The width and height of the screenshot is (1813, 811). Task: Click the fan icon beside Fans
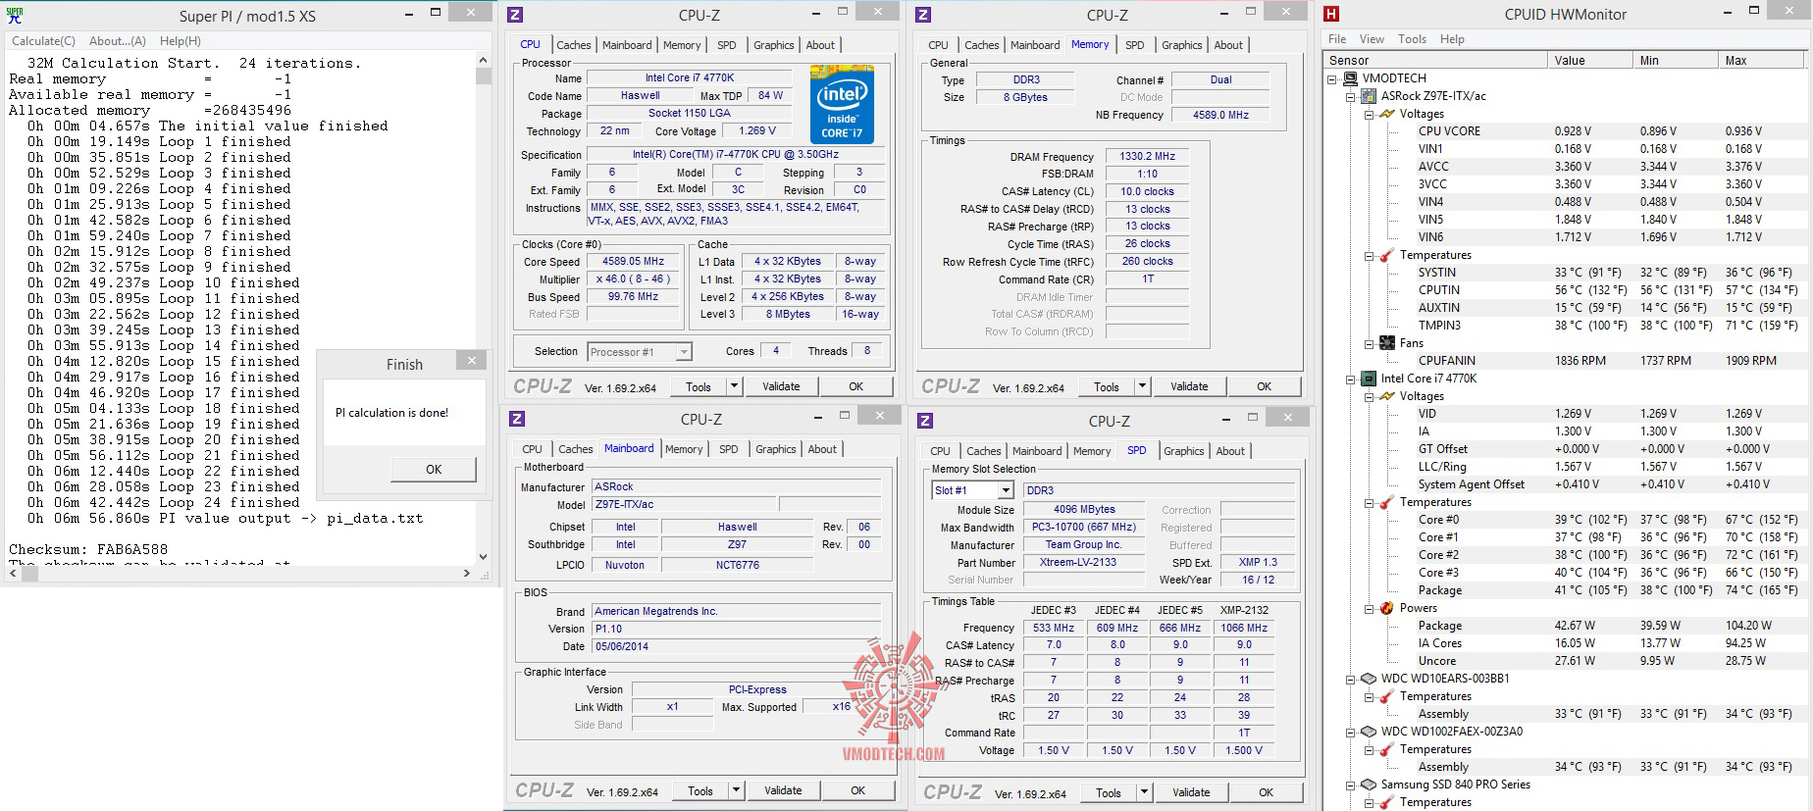1387,343
